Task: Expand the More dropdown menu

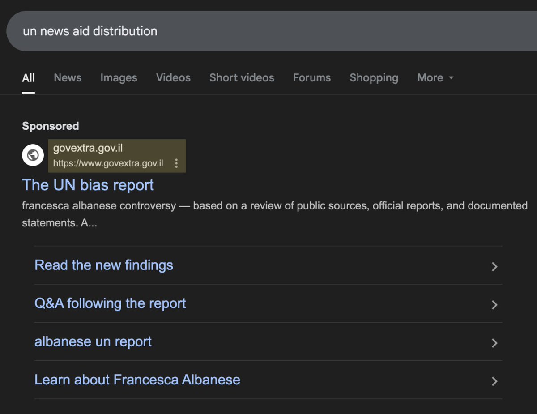Action: [x=435, y=77]
